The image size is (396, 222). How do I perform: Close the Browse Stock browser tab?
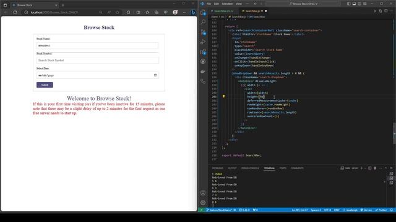tap(56, 5)
